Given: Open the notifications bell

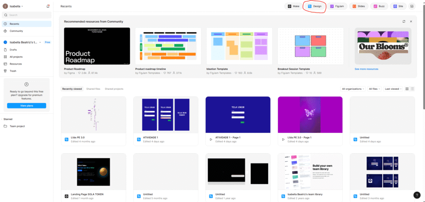Looking at the screenshot, I should (48, 7).
